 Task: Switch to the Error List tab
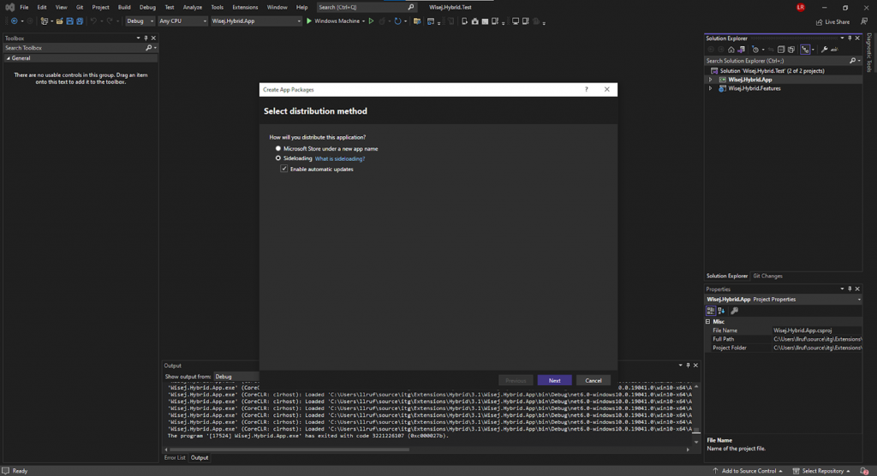tap(175, 457)
